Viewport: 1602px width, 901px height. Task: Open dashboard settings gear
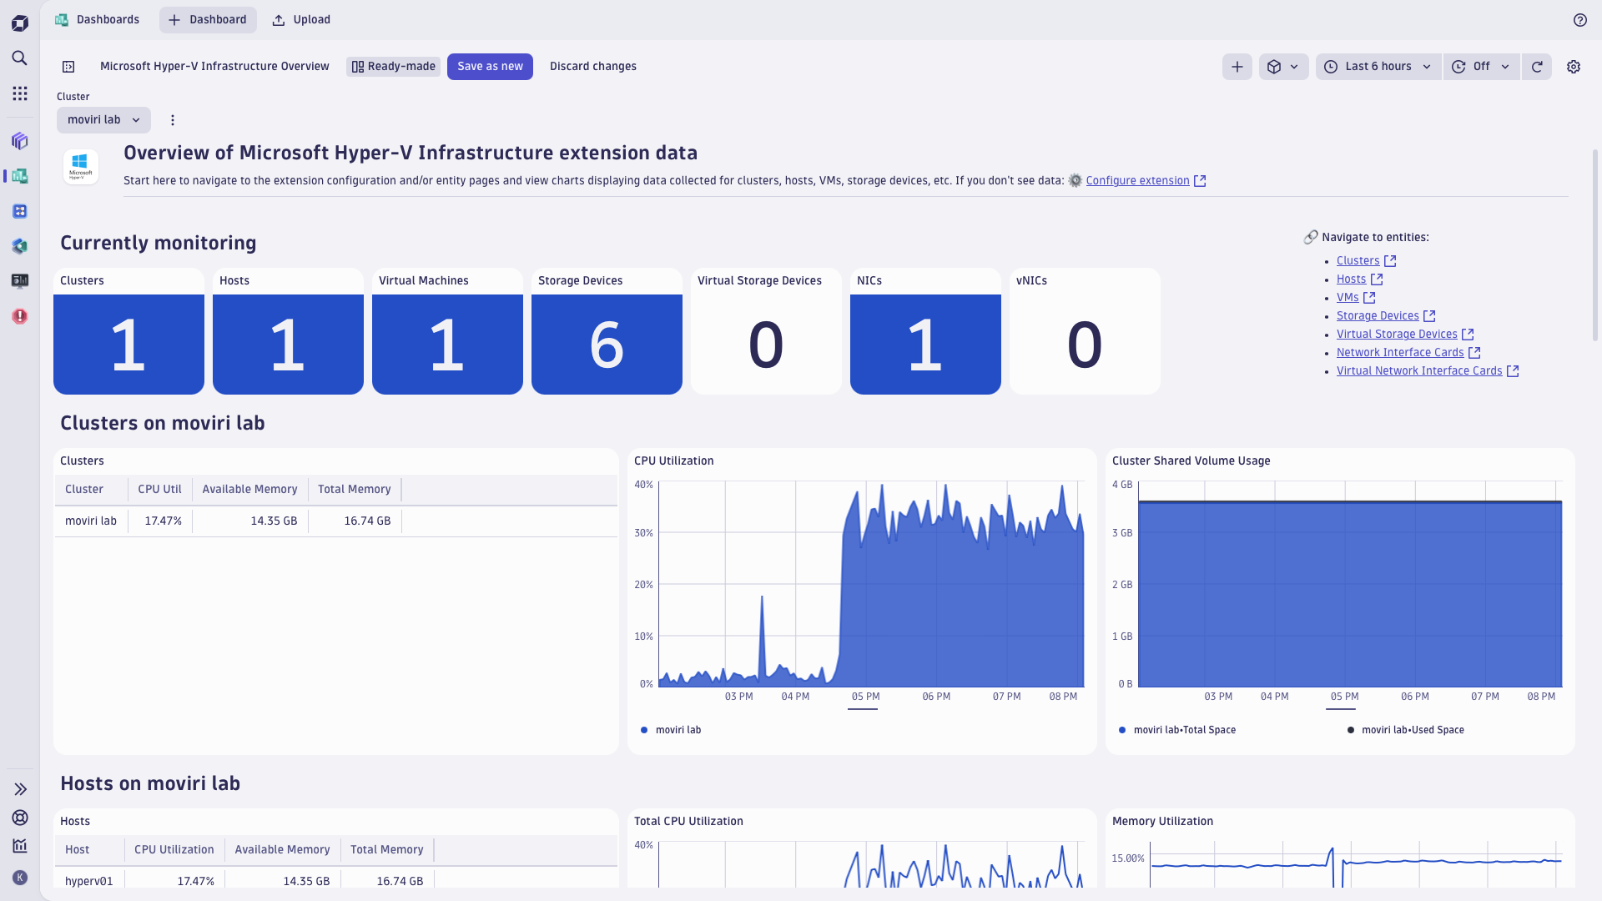pos(1574,67)
